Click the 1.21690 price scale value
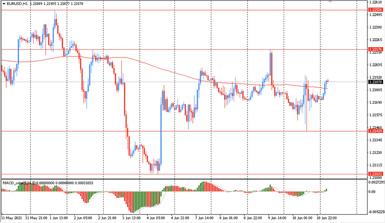The image size is (385, 223). (376, 102)
